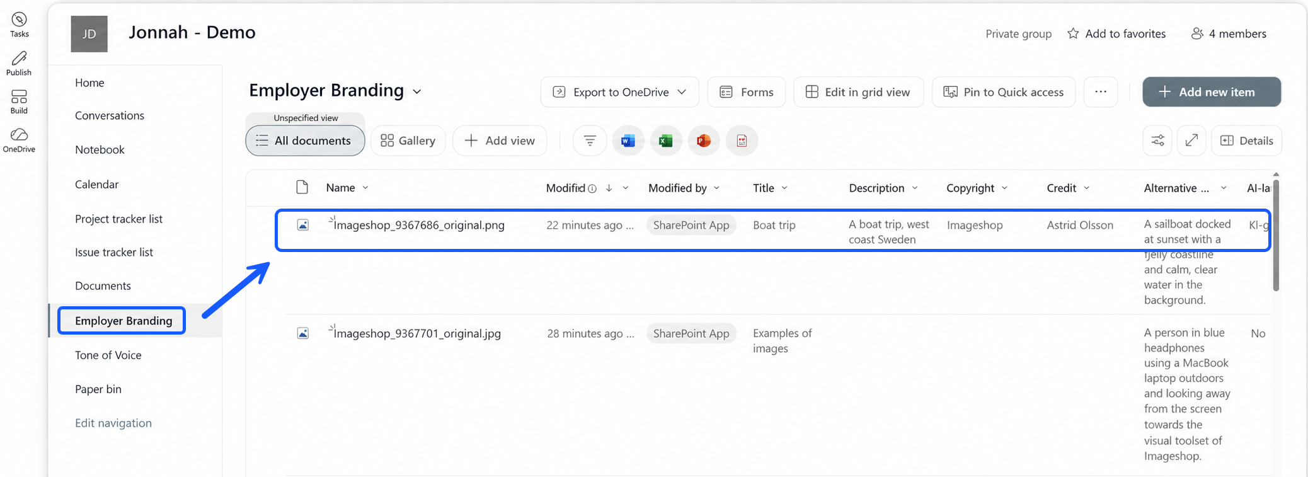Open the Modified by column menu
The image size is (1308, 477).
717,188
